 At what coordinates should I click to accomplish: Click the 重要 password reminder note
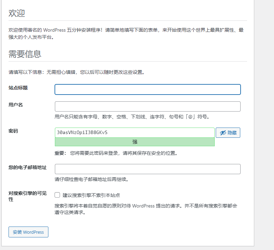(x=116, y=153)
